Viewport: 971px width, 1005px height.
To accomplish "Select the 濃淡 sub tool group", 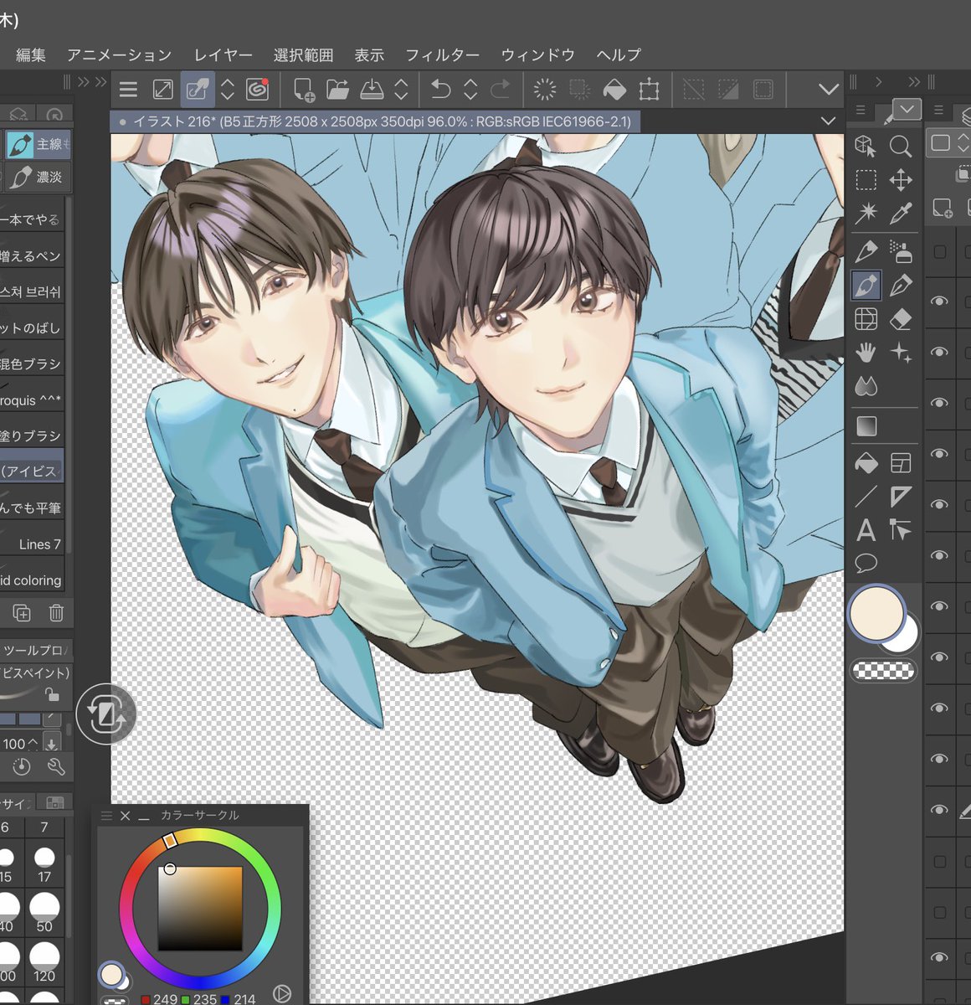I will 39,177.
